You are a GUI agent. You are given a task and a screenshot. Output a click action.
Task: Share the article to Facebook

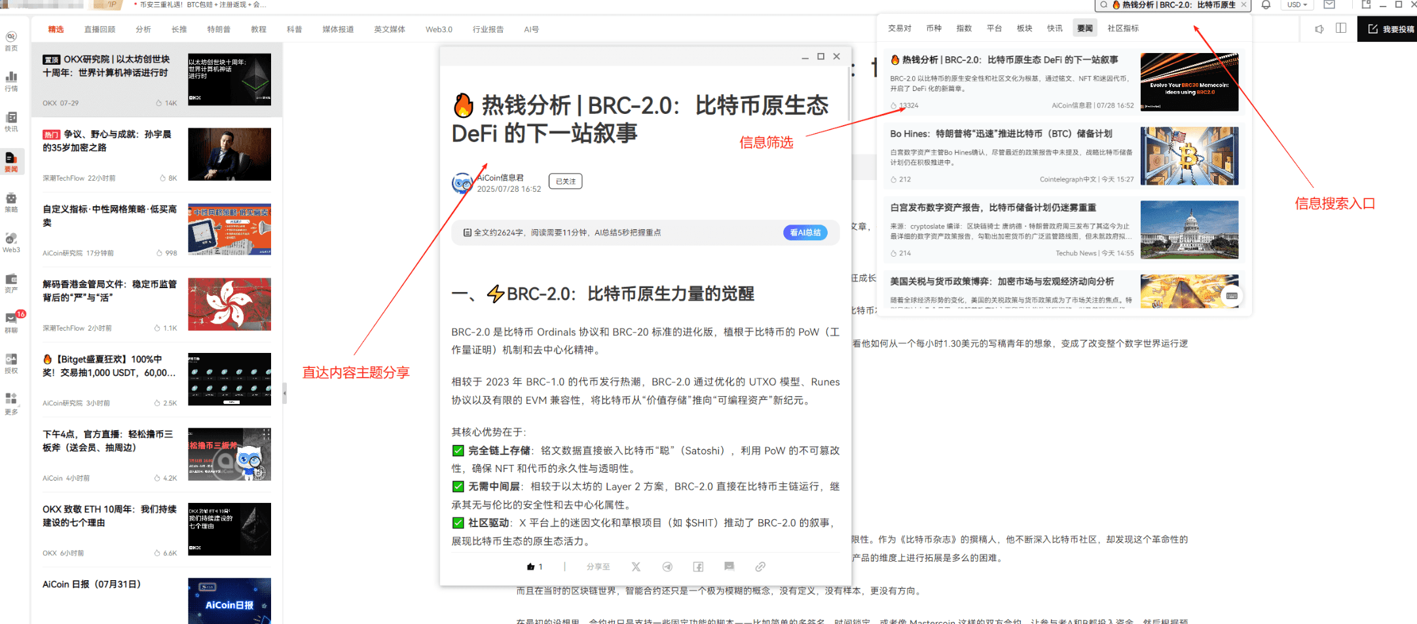point(698,566)
